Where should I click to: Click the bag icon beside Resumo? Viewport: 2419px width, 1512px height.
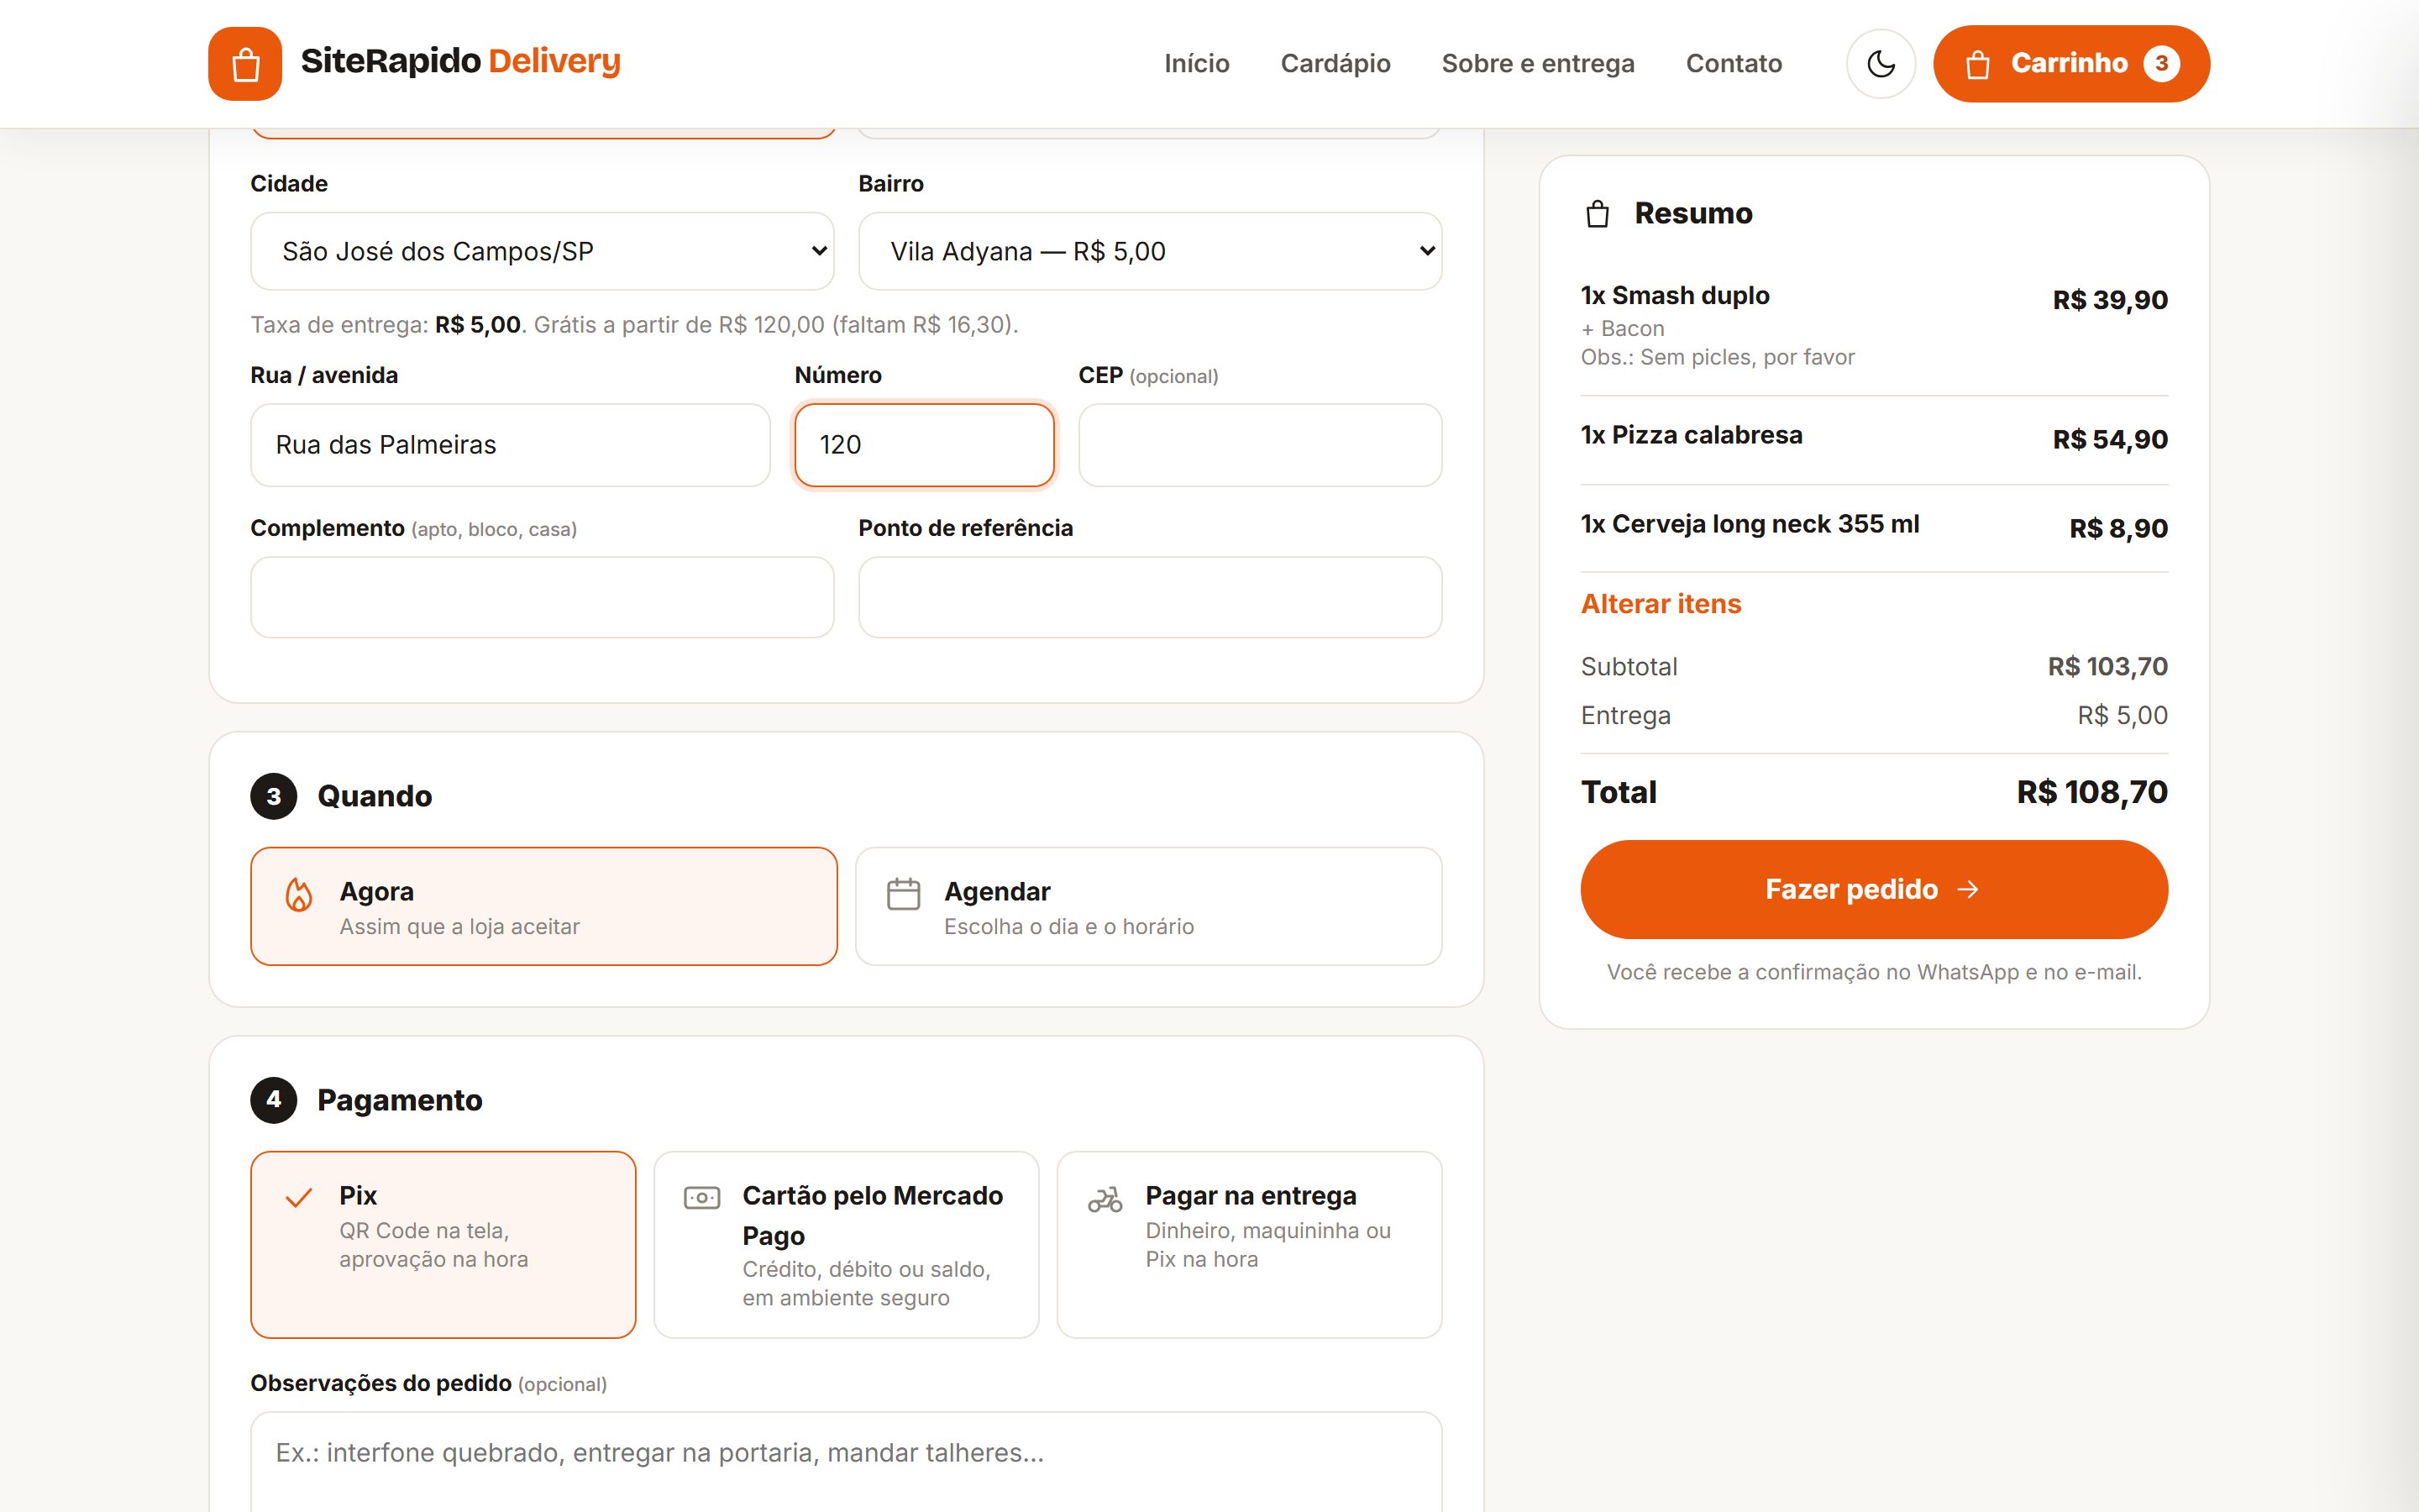pyautogui.click(x=1598, y=214)
